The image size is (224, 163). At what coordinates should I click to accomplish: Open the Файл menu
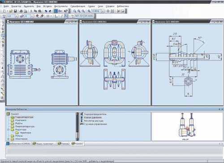[6, 6]
